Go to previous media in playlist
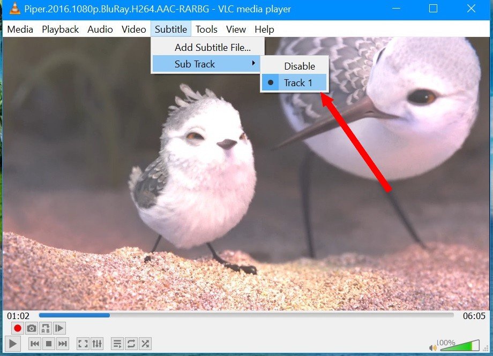The height and width of the screenshot is (356, 493). click(x=35, y=344)
